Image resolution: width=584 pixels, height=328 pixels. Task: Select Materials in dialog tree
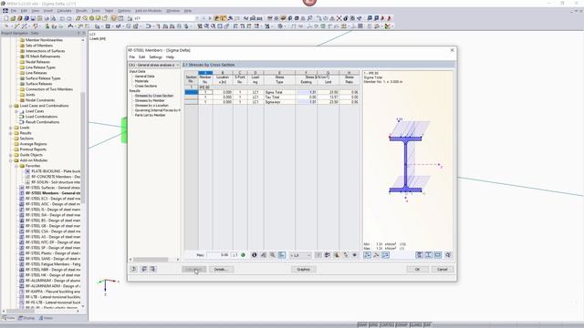[141, 81]
